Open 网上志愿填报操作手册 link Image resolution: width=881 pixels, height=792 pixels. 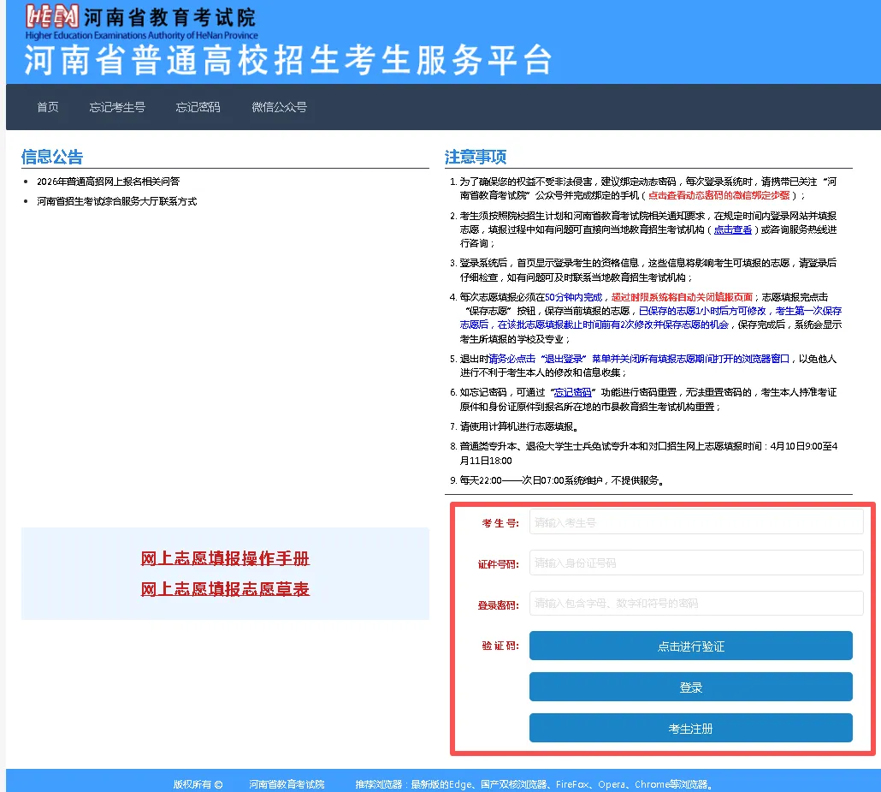coord(225,558)
